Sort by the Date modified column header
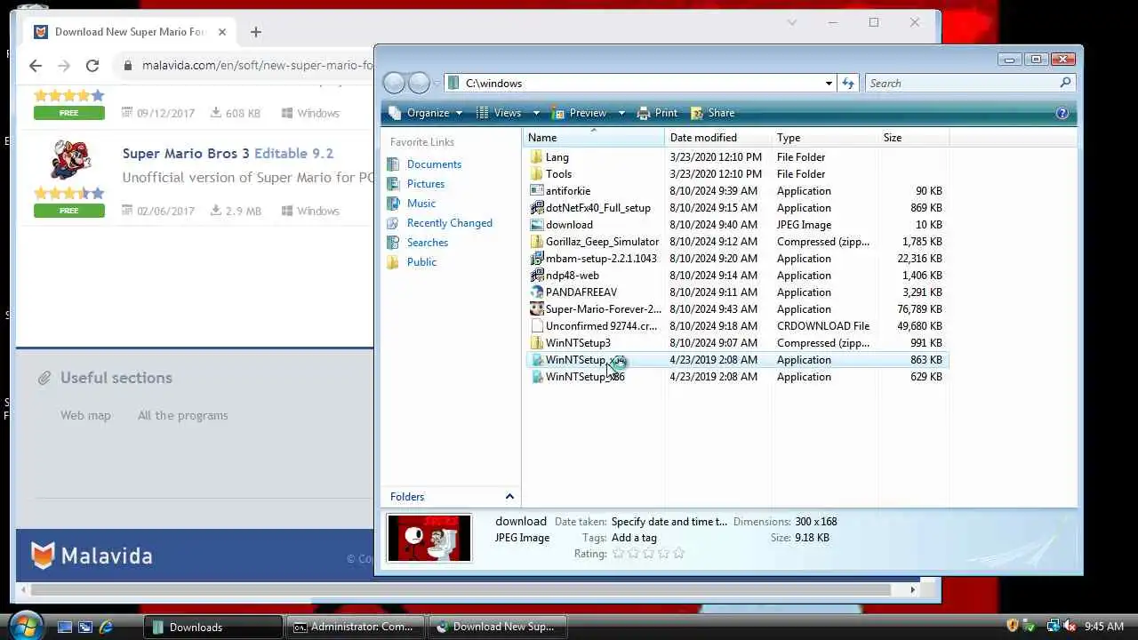The image size is (1138, 640). tap(717, 138)
